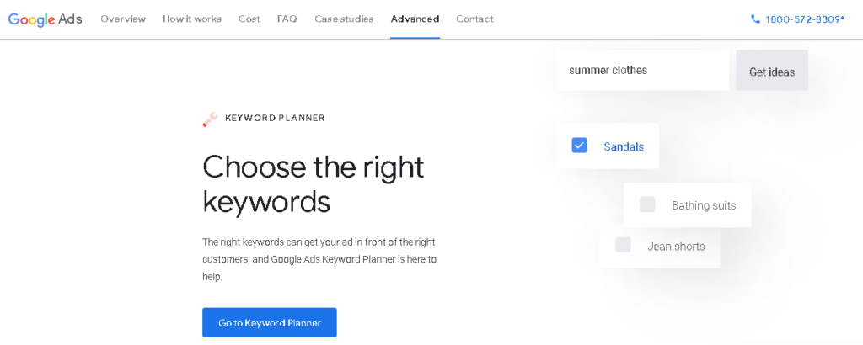Click the Google Ads logo
Viewport: 863px width, 345px height.
click(x=46, y=19)
